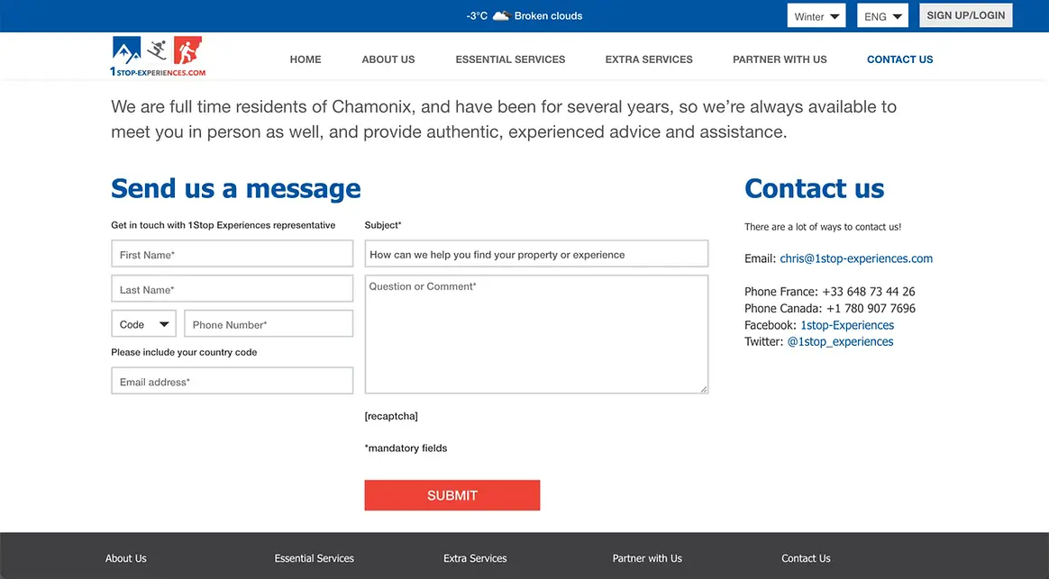Open the chris@1stop-experiences.com email link

click(856, 258)
